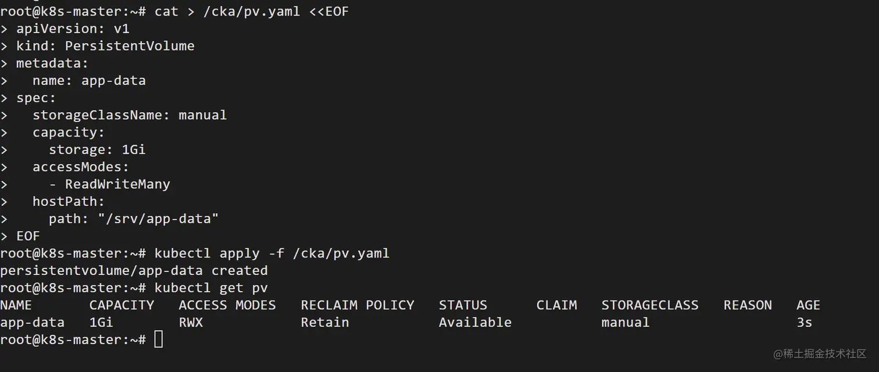Screen dimensions: 879x372
Task: Click the NAME column header
Action: pos(16,305)
